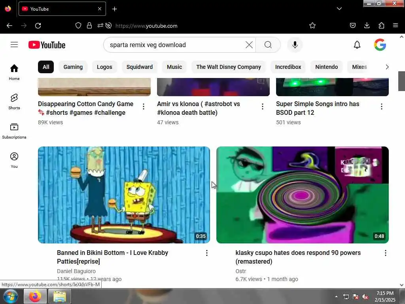Click the network tray icon
Viewport: 405px width, 304px height.
point(346,297)
